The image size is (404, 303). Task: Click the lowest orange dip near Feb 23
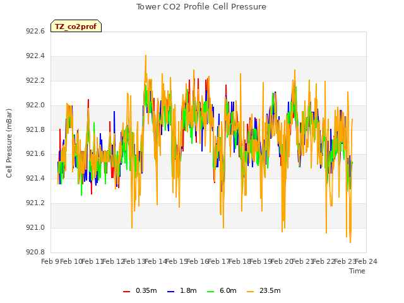pos(350,242)
